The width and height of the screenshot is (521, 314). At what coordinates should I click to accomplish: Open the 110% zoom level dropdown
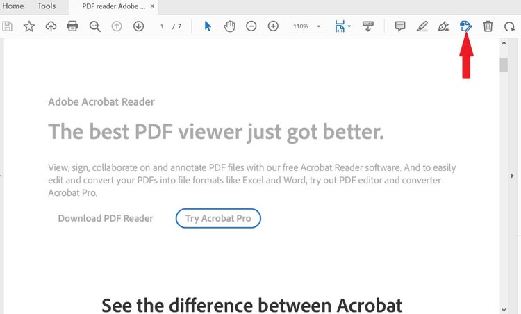319,26
